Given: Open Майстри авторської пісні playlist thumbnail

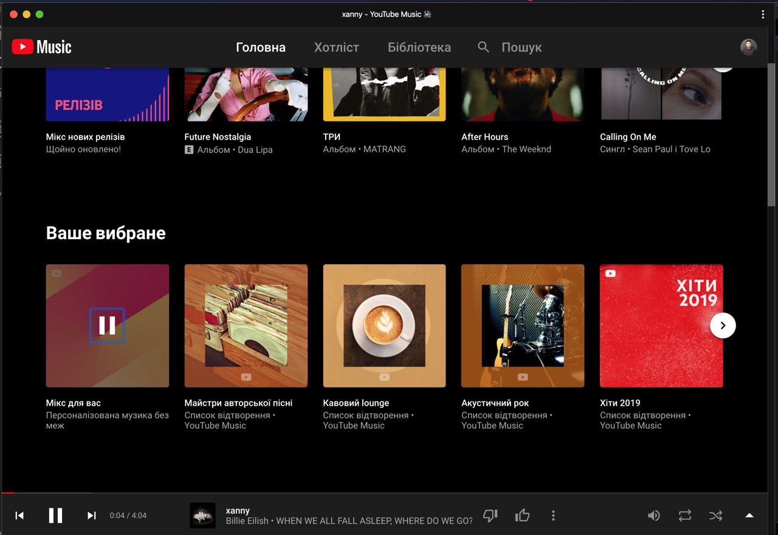Looking at the screenshot, I should [x=246, y=325].
